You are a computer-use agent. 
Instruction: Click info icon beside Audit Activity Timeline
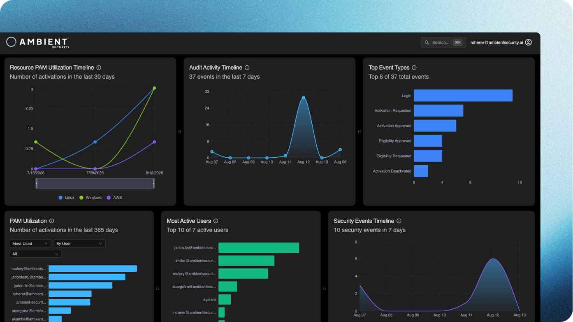click(x=247, y=68)
